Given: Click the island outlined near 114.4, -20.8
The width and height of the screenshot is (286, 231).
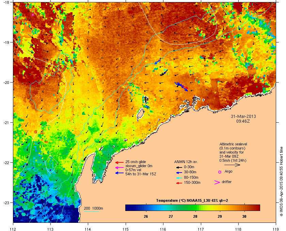Looking at the screenshot, I should coord(140,114).
